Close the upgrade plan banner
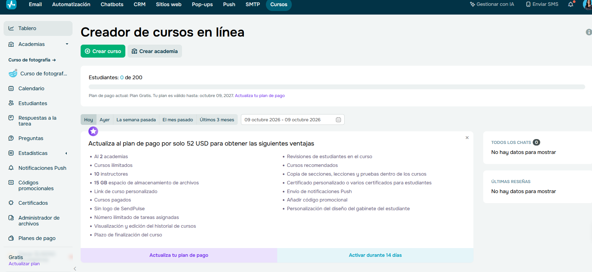Viewport: 592px width, 272px height. 467,138
